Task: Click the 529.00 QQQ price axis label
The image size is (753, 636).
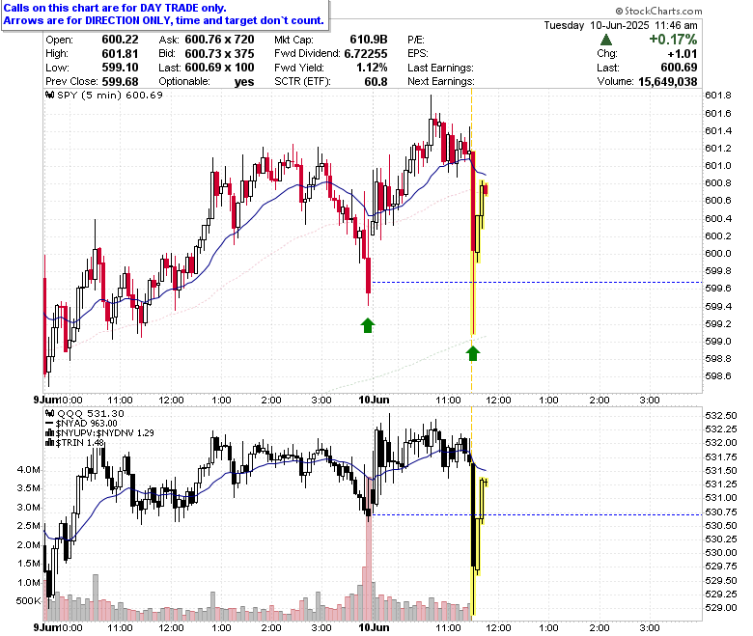Action: pyautogui.click(x=720, y=608)
